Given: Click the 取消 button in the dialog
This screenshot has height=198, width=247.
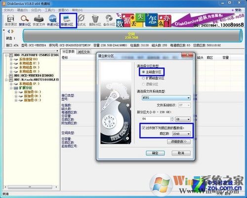Looking at the screenshot, I should 181,153.
